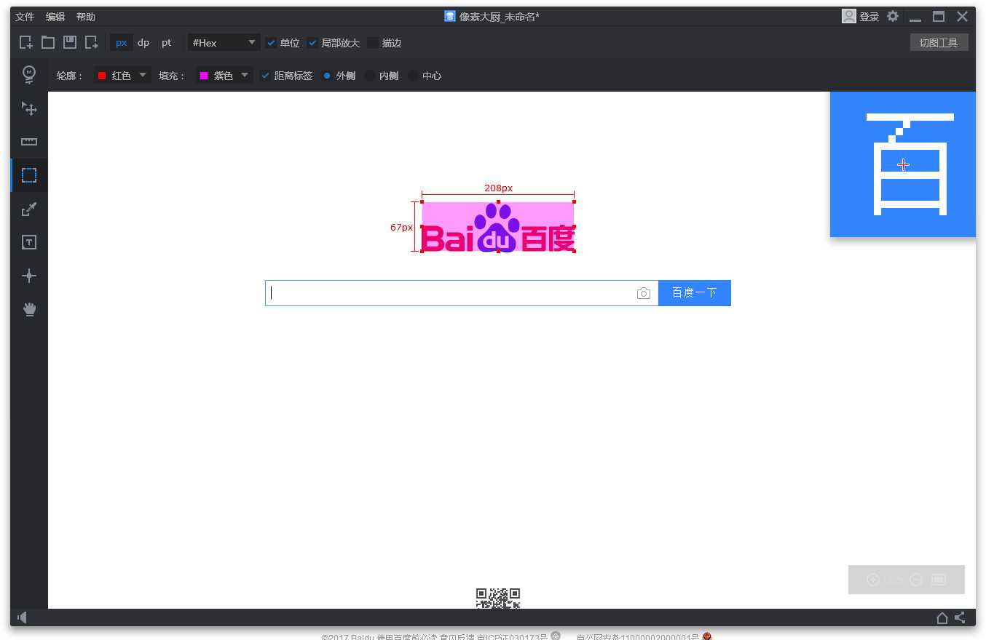Click the QR code at canvas bottom
Screen dimensions: 986x640
coord(498,598)
